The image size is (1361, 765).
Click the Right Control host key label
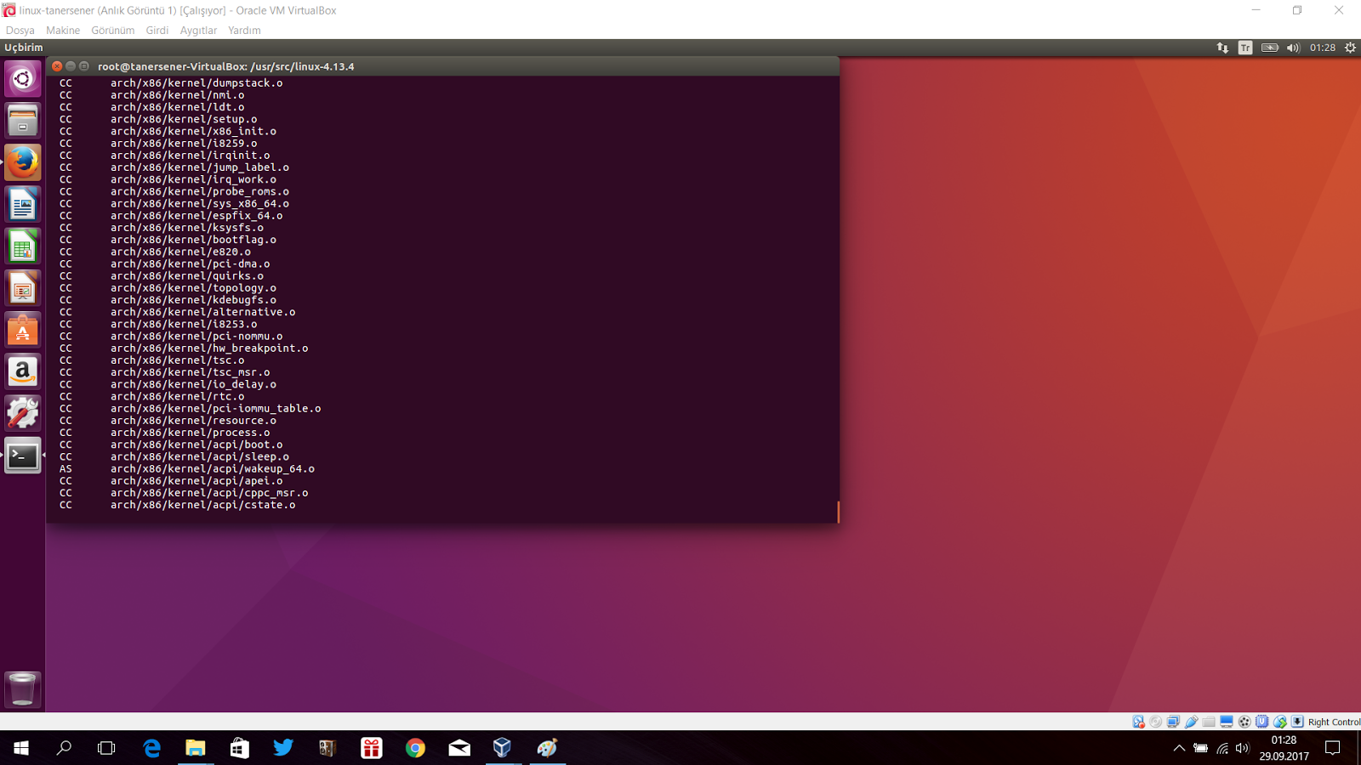pos(1332,722)
